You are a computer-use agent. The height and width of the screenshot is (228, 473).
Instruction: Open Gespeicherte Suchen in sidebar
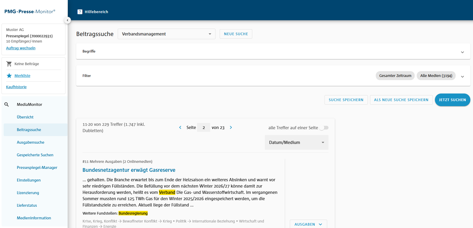click(x=35, y=155)
